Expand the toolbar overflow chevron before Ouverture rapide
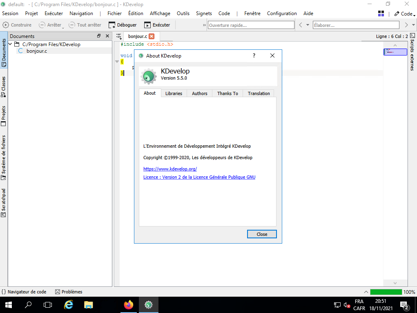Screen dimensions: 417x313 (204, 25)
